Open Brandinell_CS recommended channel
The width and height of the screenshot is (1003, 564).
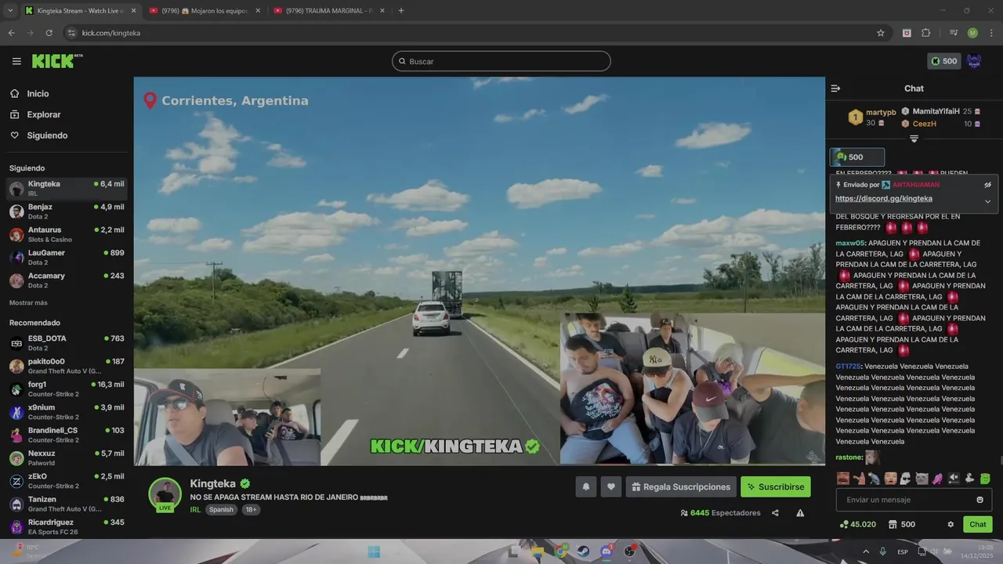[x=67, y=435]
